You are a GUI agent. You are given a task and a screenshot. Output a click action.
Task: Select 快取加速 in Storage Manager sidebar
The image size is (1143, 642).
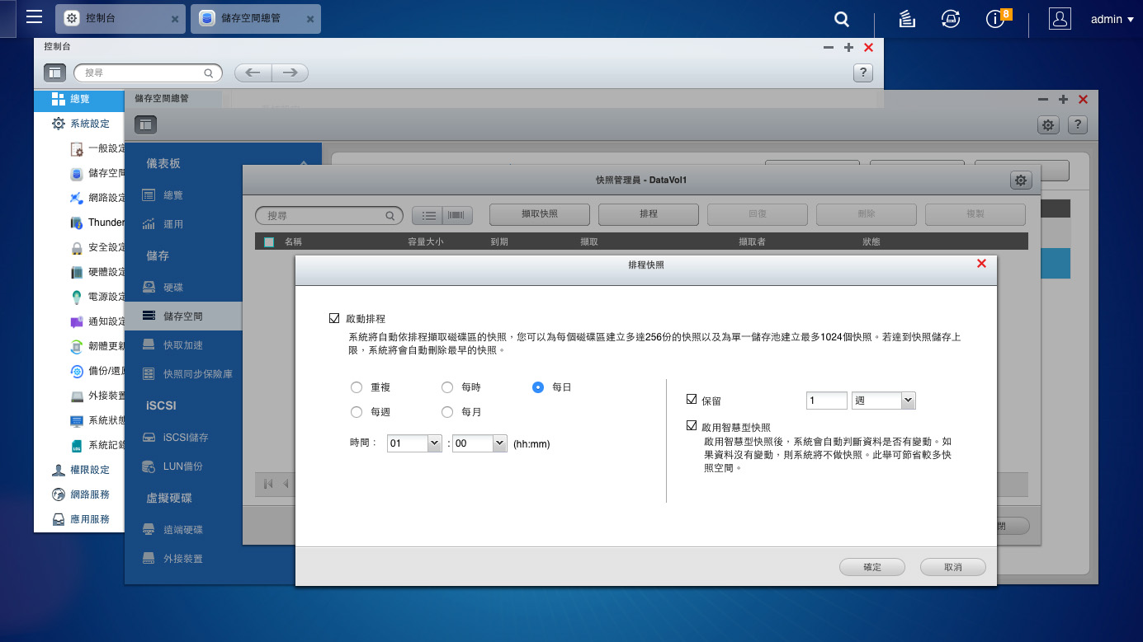[x=183, y=344]
